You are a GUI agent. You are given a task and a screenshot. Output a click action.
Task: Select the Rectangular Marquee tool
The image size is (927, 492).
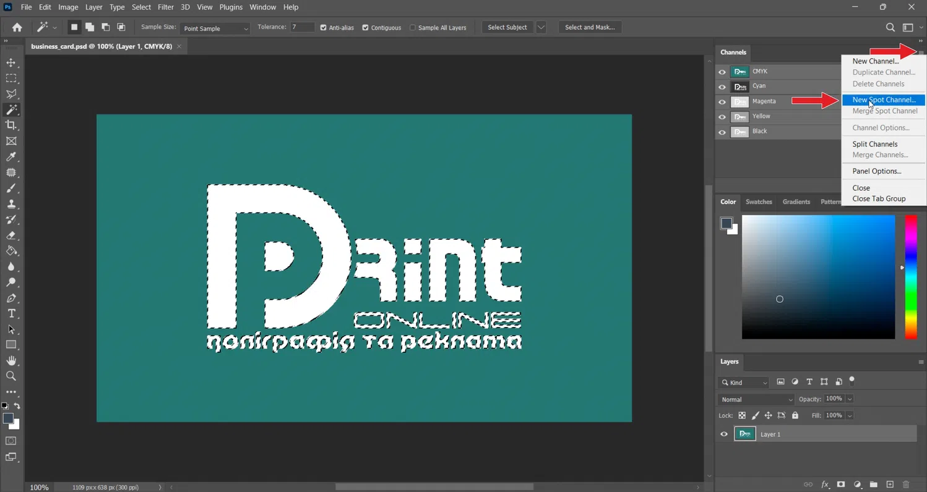point(11,78)
